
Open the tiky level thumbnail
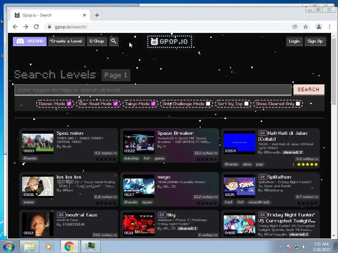point(139,224)
